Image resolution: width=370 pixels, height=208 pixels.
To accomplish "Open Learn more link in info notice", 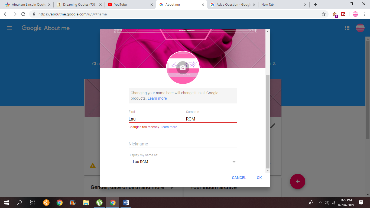I will click(x=157, y=98).
